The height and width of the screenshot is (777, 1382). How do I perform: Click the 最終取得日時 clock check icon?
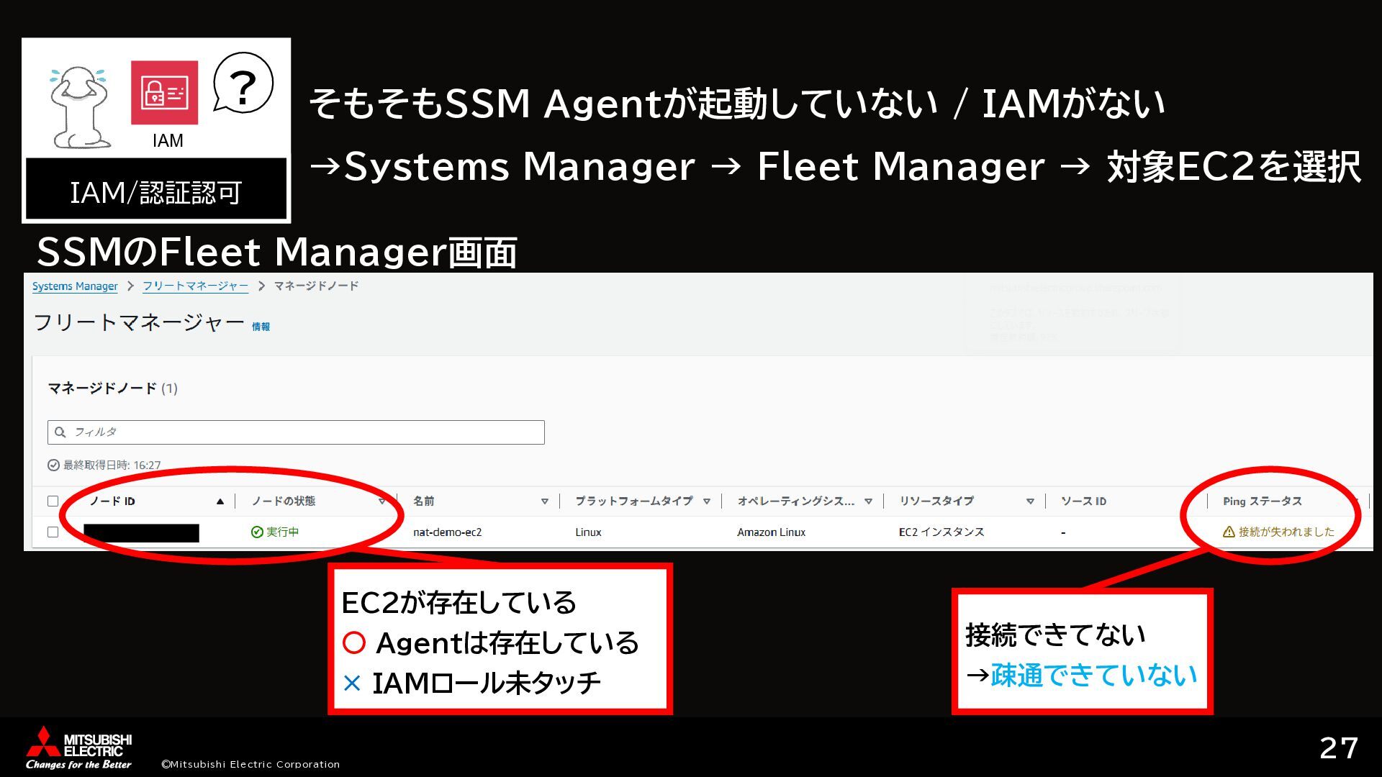click(53, 465)
